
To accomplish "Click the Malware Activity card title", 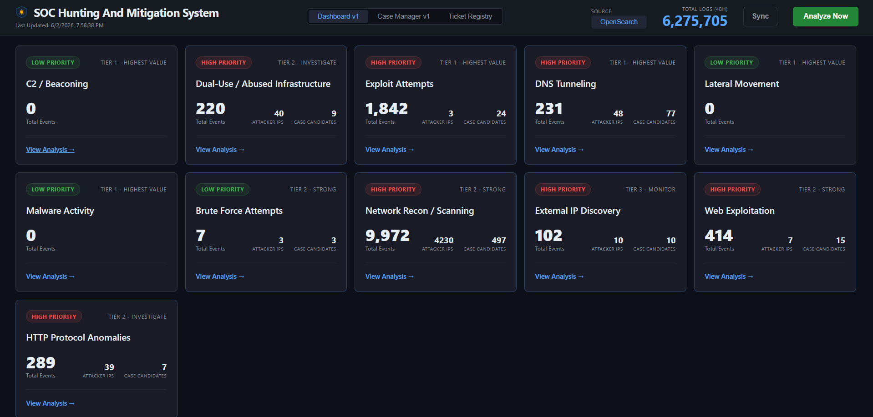I will click(60, 211).
